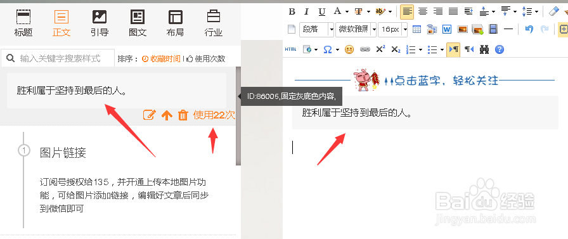Open the bulleted list style arrow

point(442,49)
